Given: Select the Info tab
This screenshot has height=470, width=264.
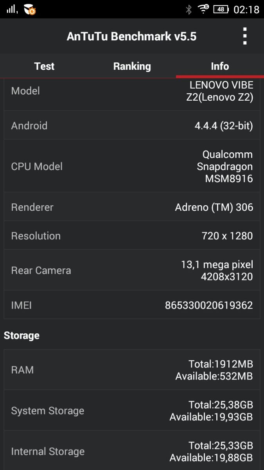Looking at the screenshot, I should pyautogui.click(x=220, y=66).
